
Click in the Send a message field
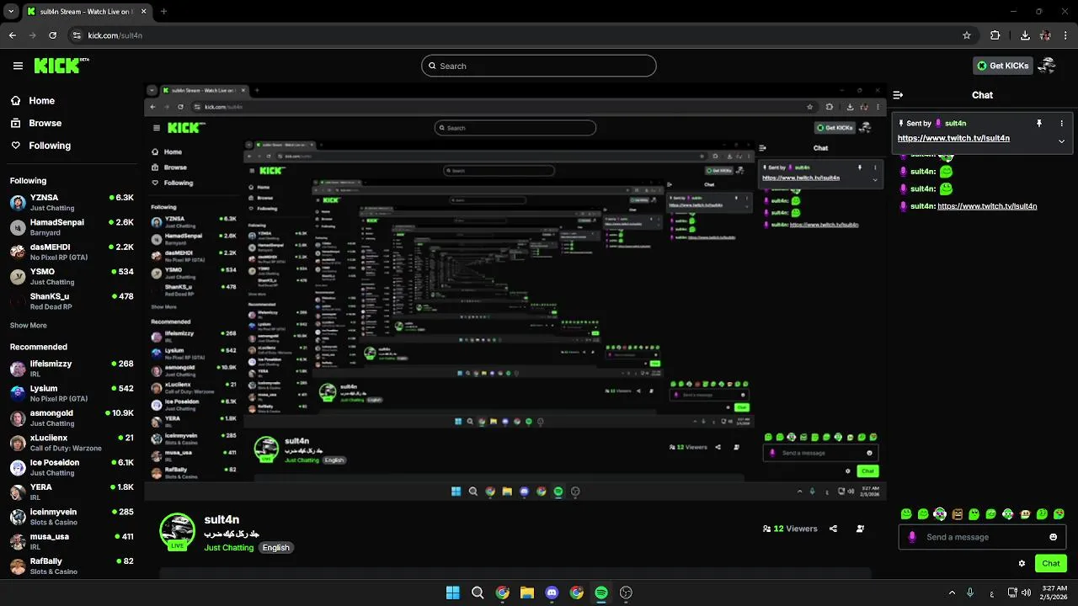coord(982,537)
